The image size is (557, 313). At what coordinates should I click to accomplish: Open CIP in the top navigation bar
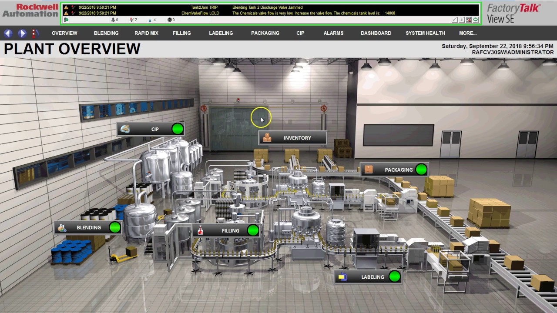pos(300,33)
